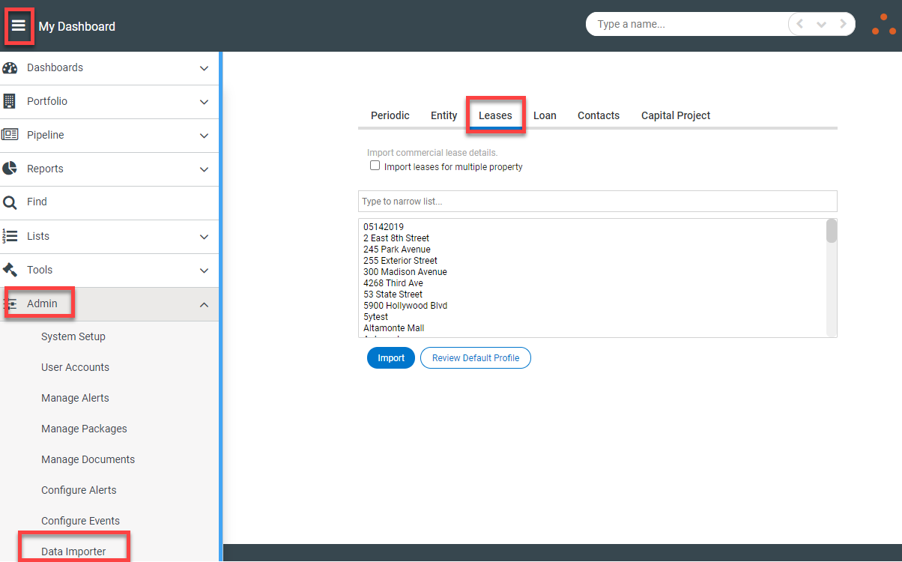The height and width of the screenshot is (562, 902).
Task: Click the Tools gavel icon
Action: coord(10,270)
